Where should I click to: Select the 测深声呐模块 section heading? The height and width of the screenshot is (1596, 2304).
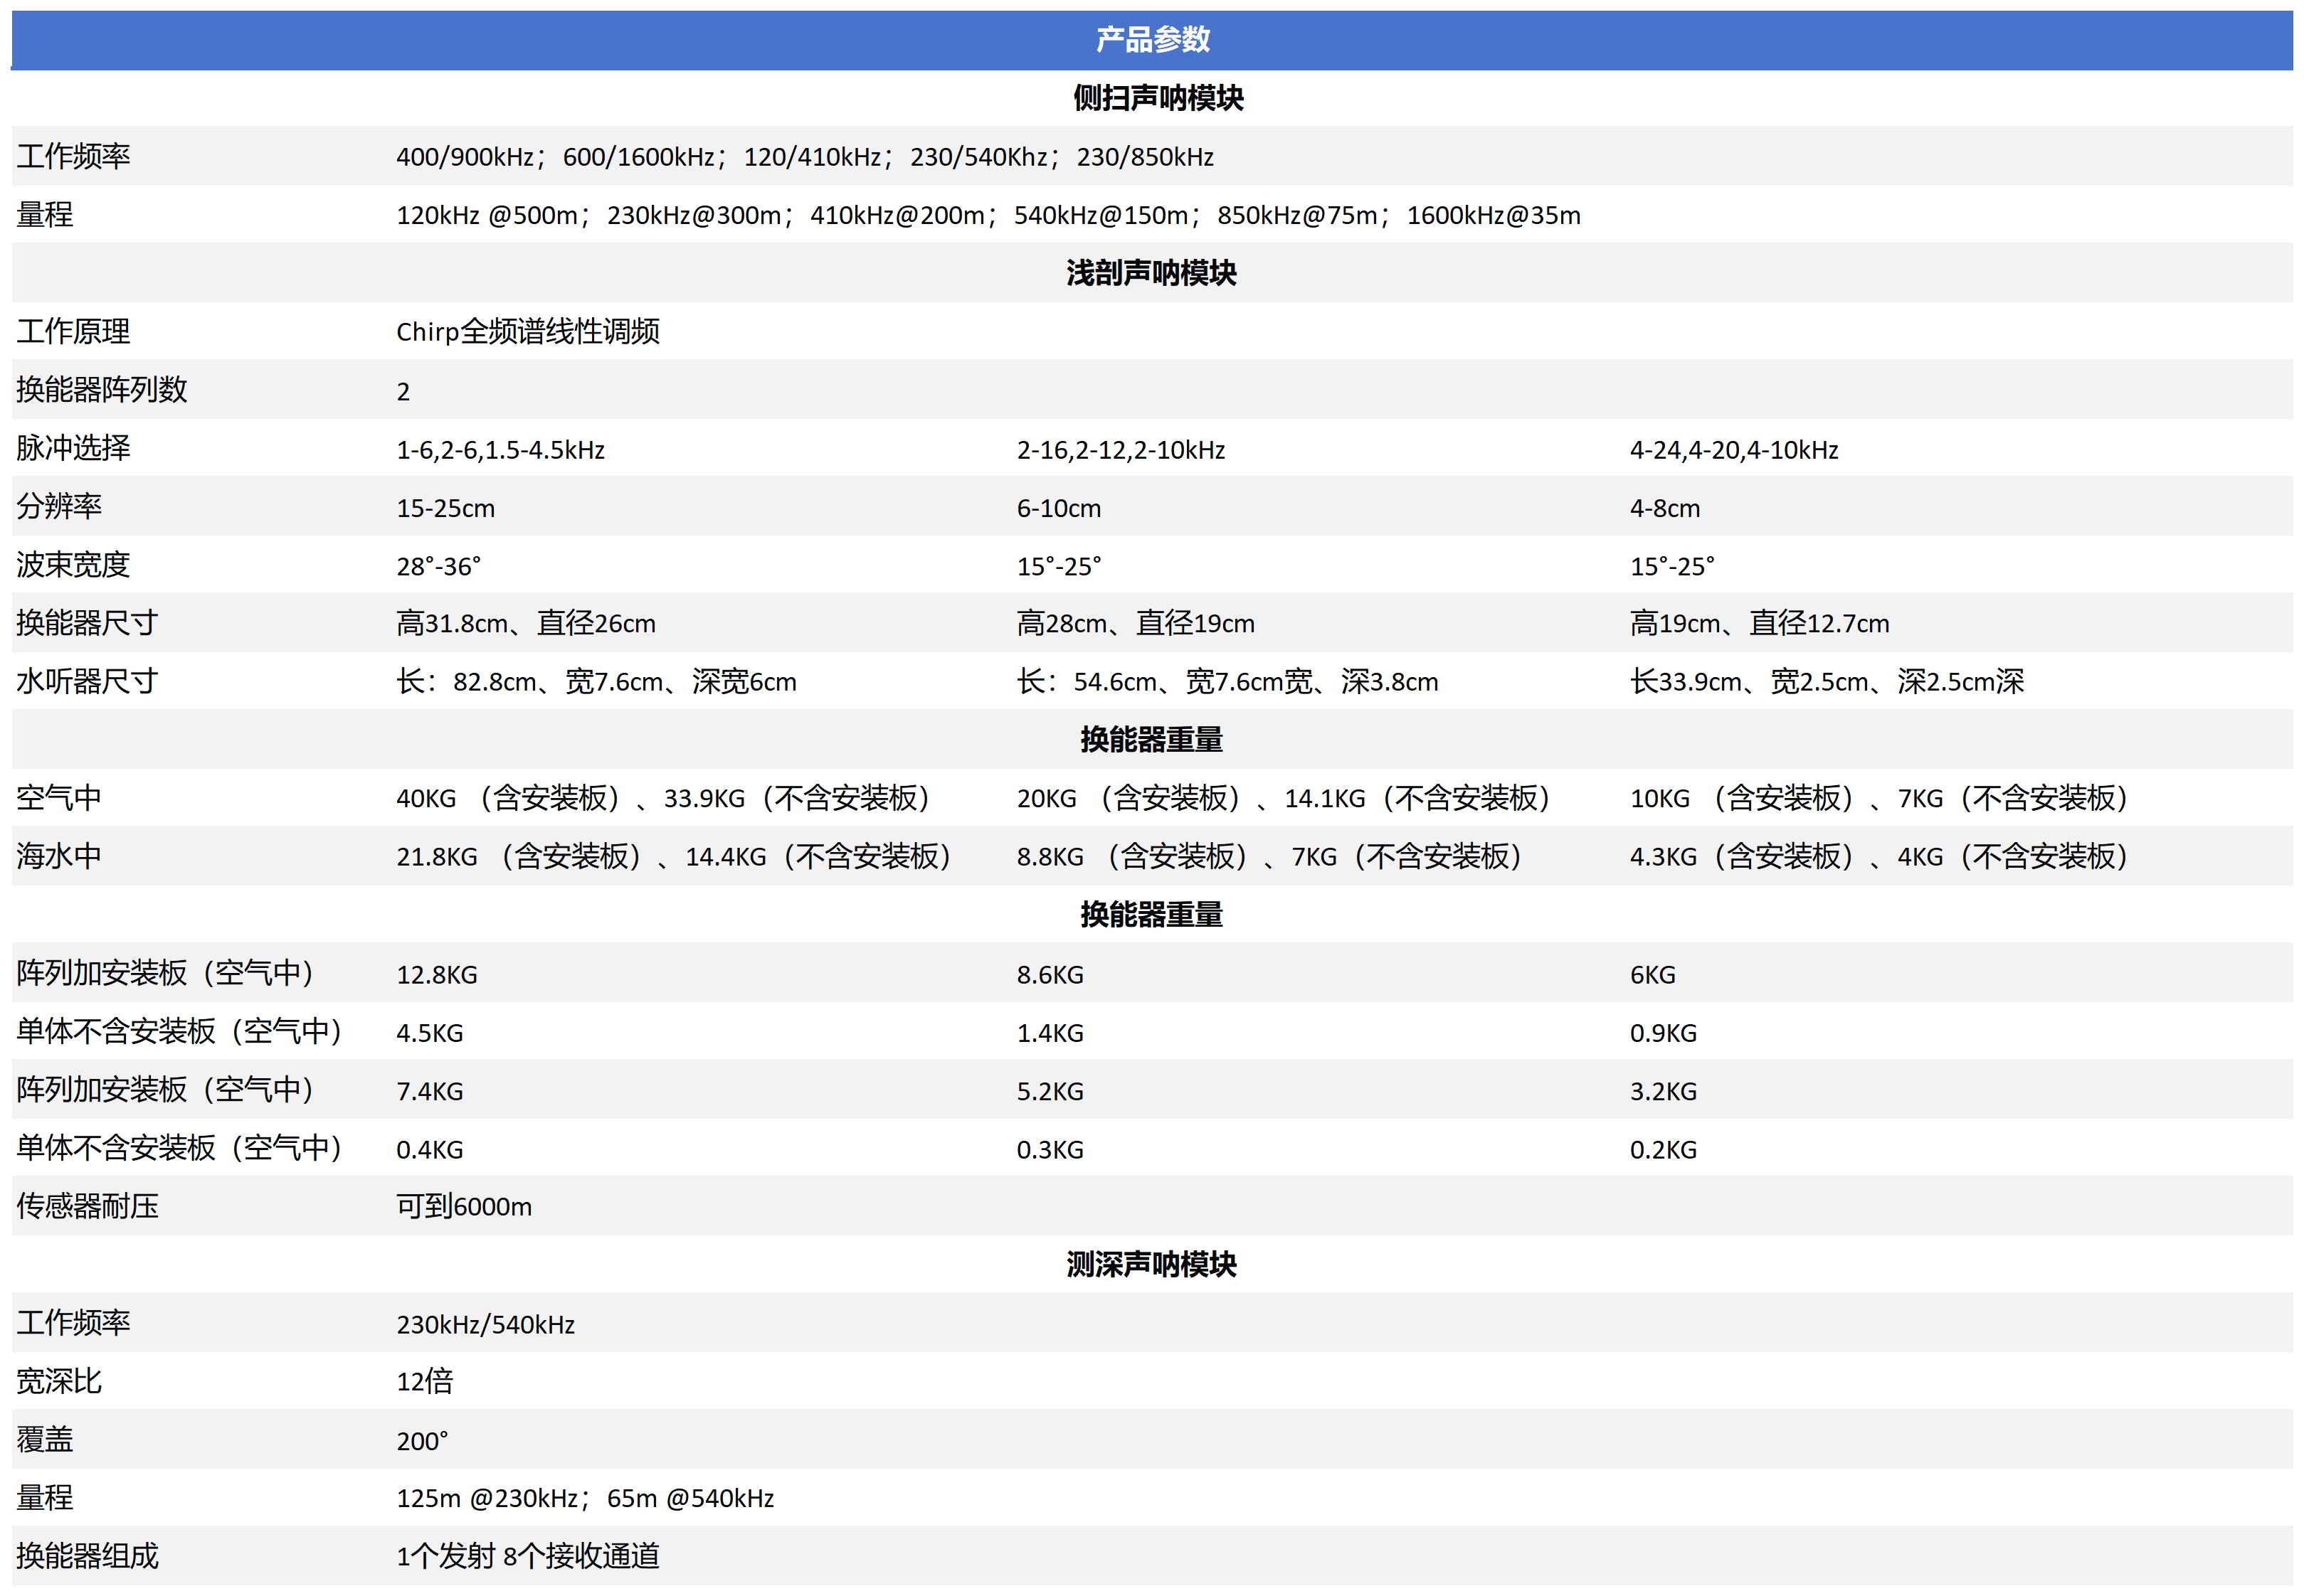(1151, 1264)
